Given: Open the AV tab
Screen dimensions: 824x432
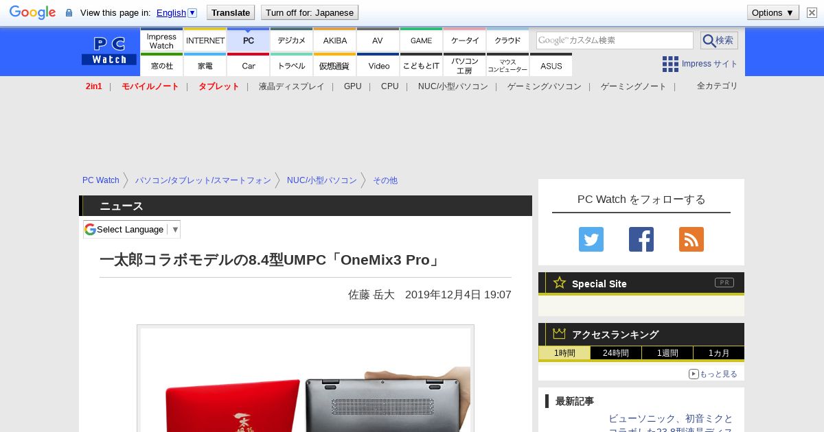Looking at the screenshot, I should coord(378,40).
